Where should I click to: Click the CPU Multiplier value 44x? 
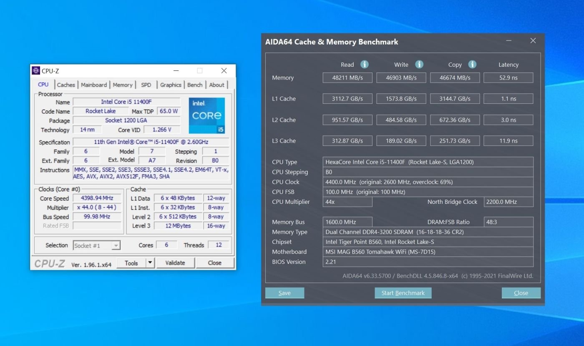coord(347,202)
